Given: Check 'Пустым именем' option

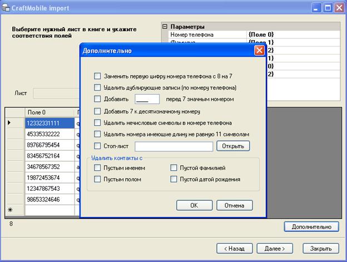Looking at the screenshot, I should point(97,168).
